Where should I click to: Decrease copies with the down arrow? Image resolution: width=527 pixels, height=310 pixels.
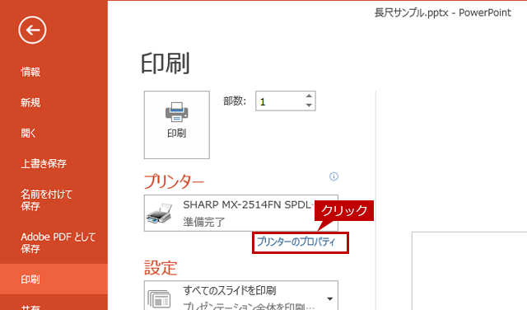tap(310, 106)
